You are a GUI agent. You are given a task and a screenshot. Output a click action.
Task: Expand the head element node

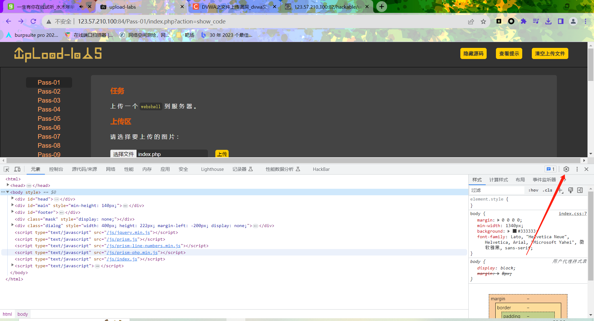(8, 185)
